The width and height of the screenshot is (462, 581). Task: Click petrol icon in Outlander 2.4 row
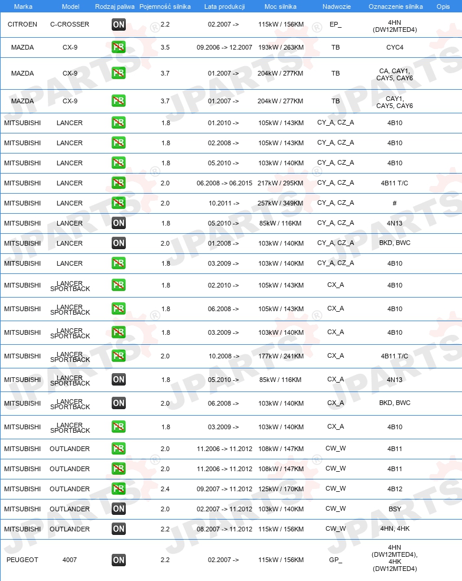119,489
